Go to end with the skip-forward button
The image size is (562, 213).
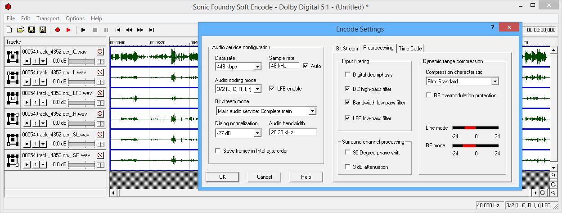(151, 30)
